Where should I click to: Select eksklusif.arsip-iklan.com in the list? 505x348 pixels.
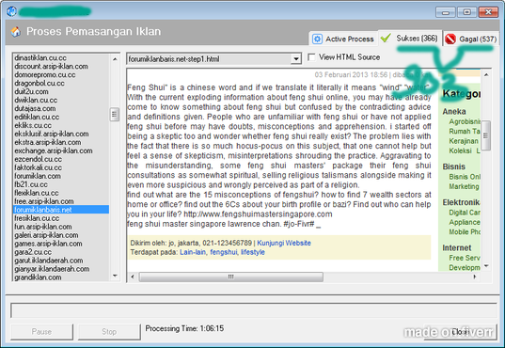(61, 134)
